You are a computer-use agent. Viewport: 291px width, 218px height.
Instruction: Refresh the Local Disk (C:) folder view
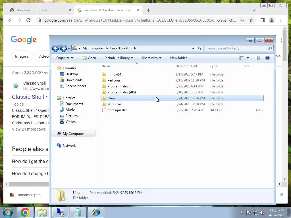pos(199,48)
